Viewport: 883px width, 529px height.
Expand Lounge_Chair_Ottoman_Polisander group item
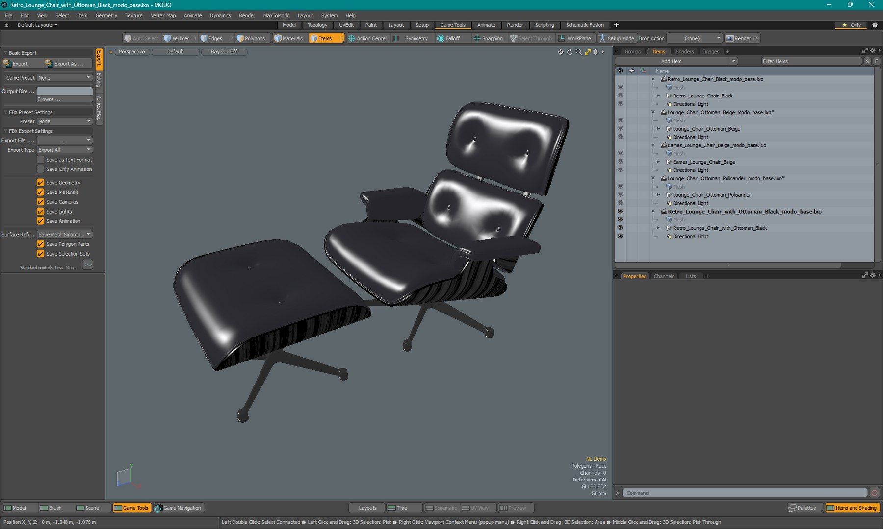[x=659, y=195]
